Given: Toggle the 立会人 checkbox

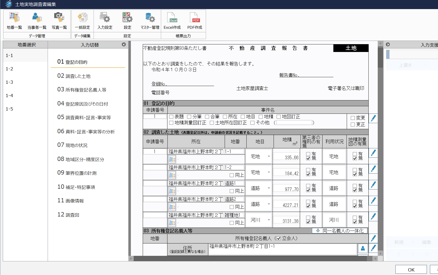Looking at the screenshot, I should point(279,238).
